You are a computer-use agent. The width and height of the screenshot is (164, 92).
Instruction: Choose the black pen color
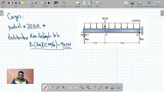point(9,3)
